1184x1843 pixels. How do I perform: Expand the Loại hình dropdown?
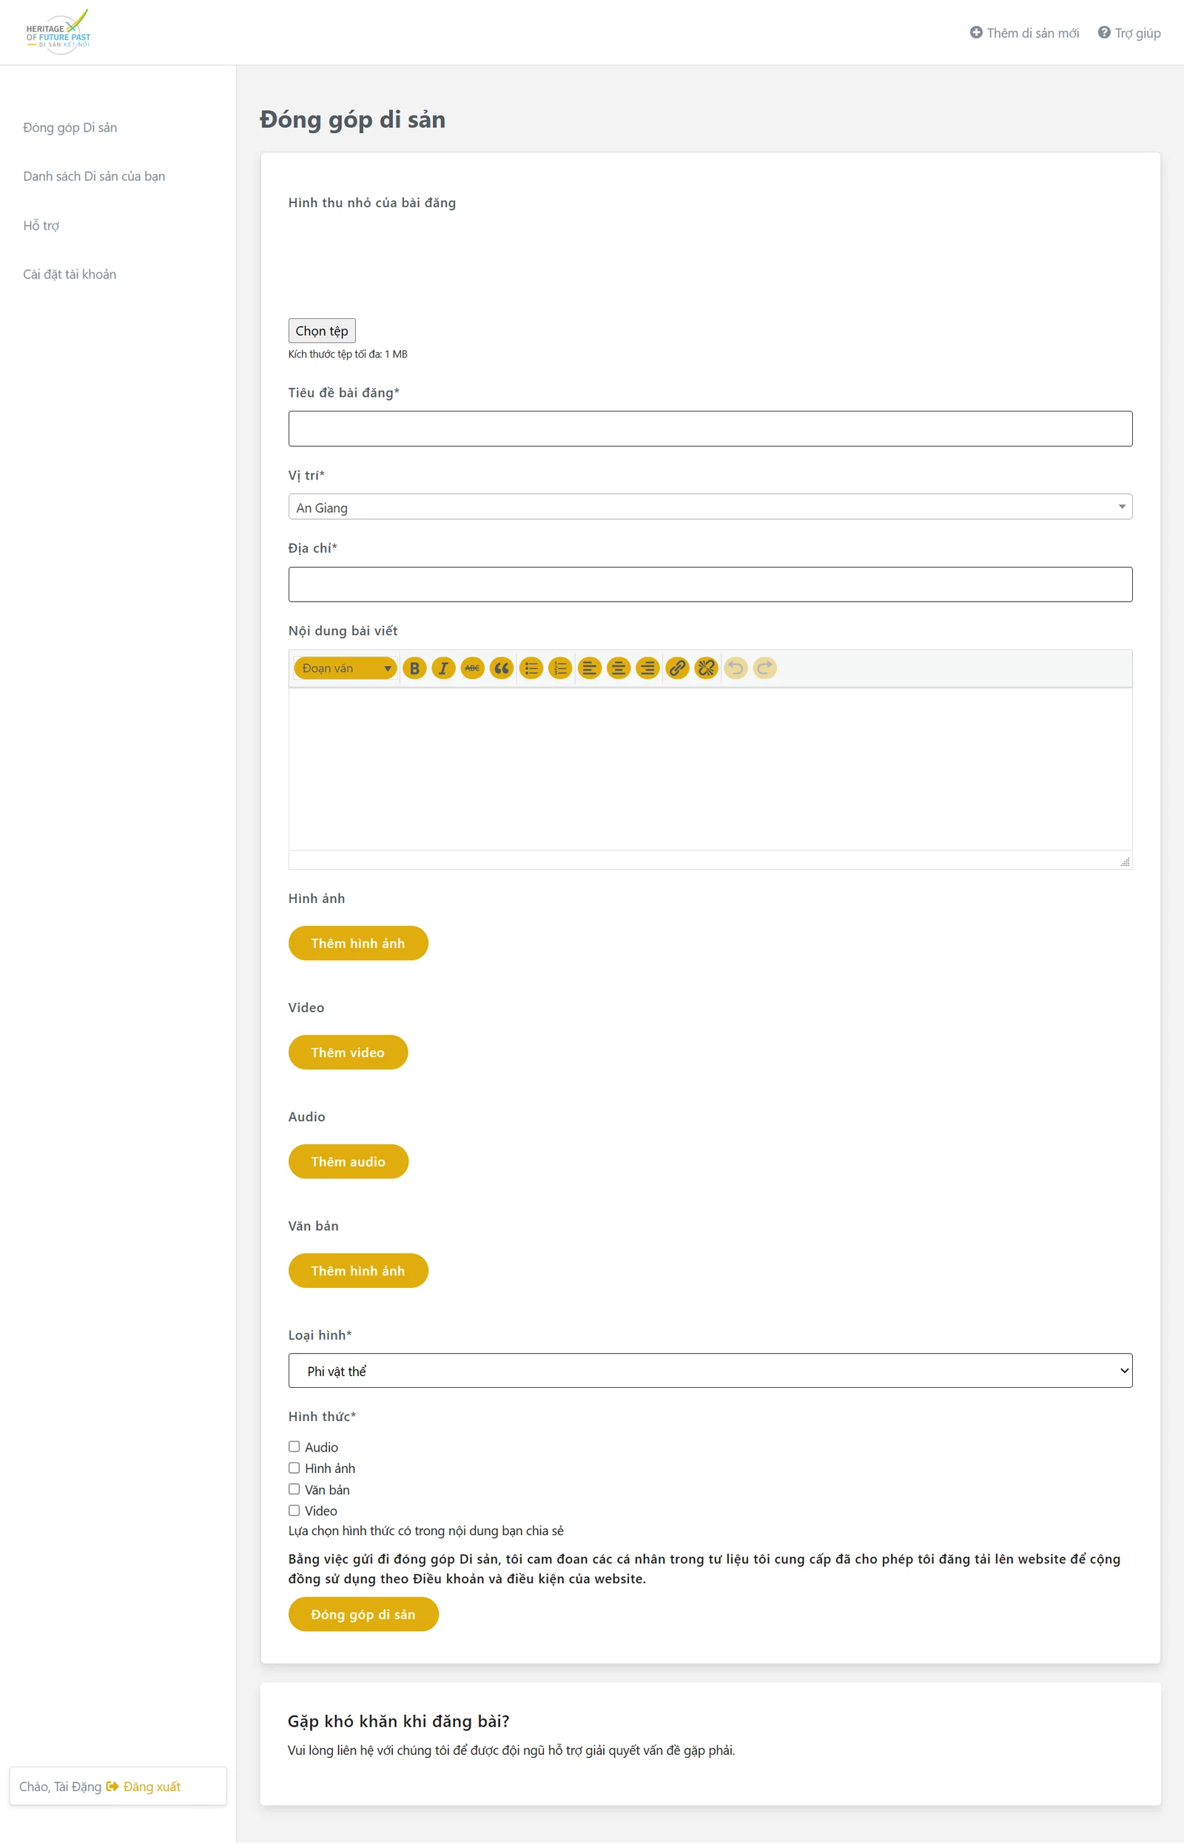point(710,1371)
